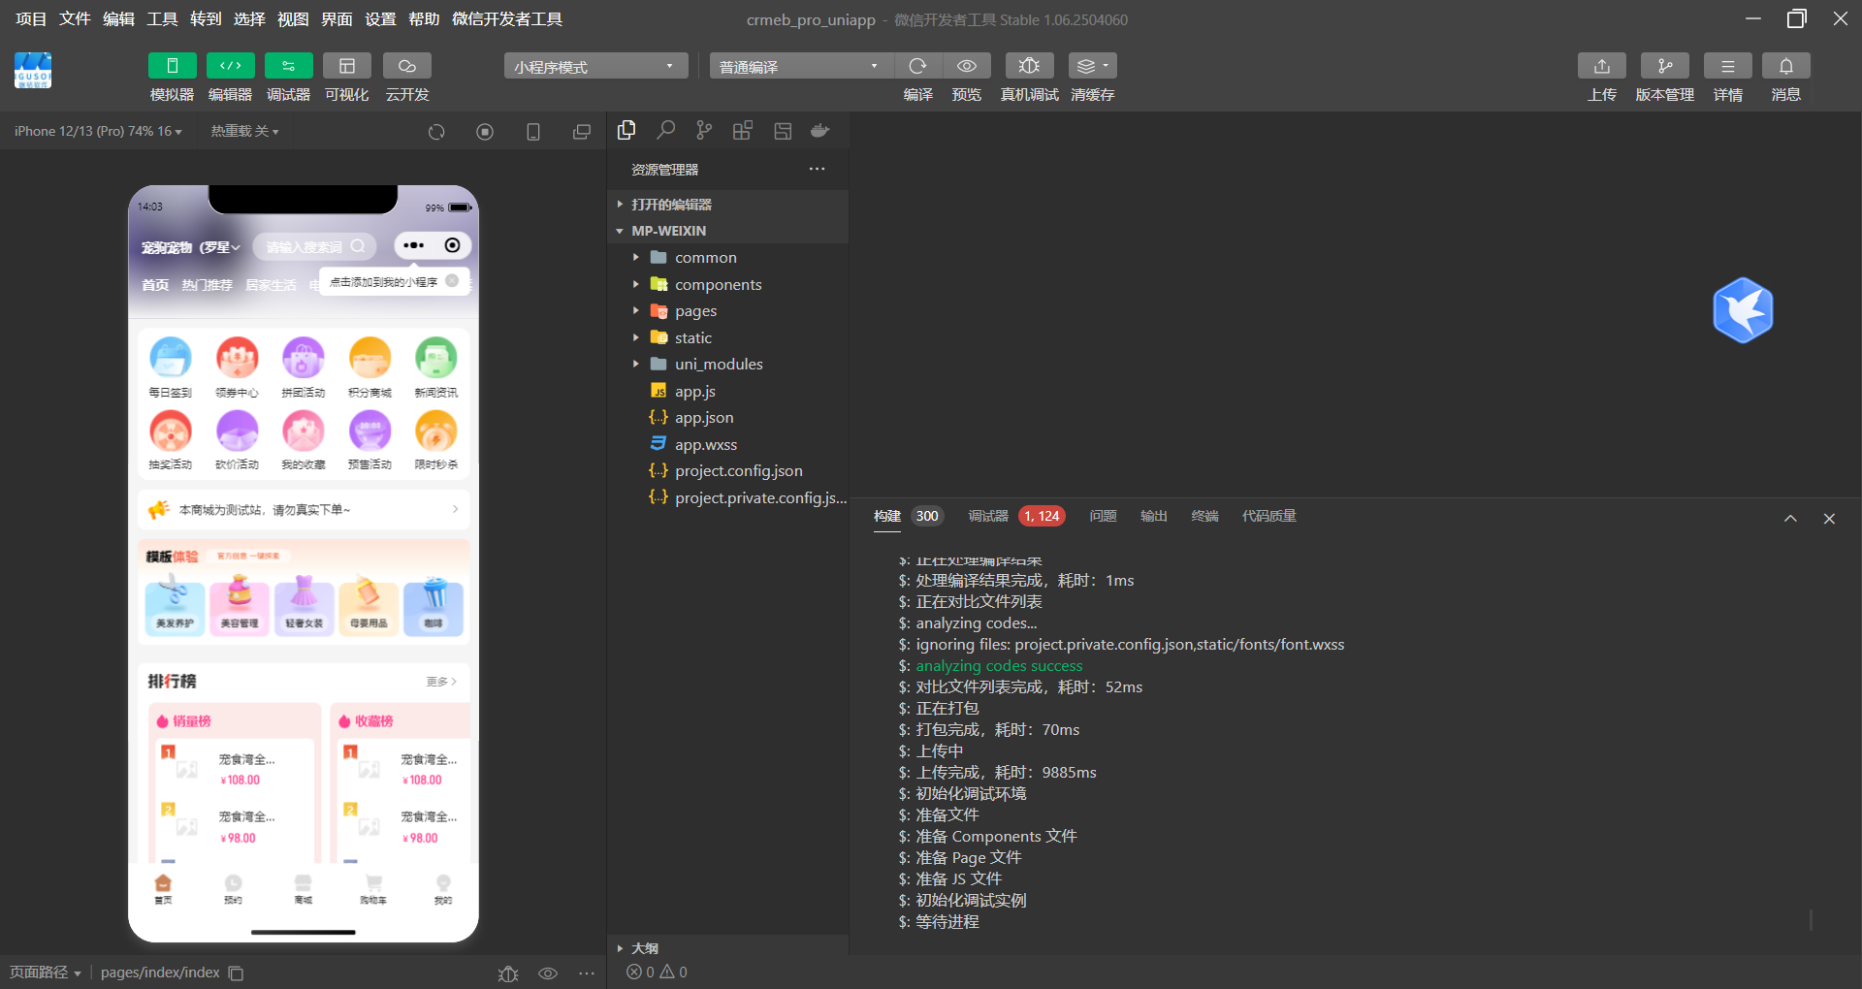1862x989 pixels.
Task: Toggle the debugger (调试器) panel
Action: 288,66
